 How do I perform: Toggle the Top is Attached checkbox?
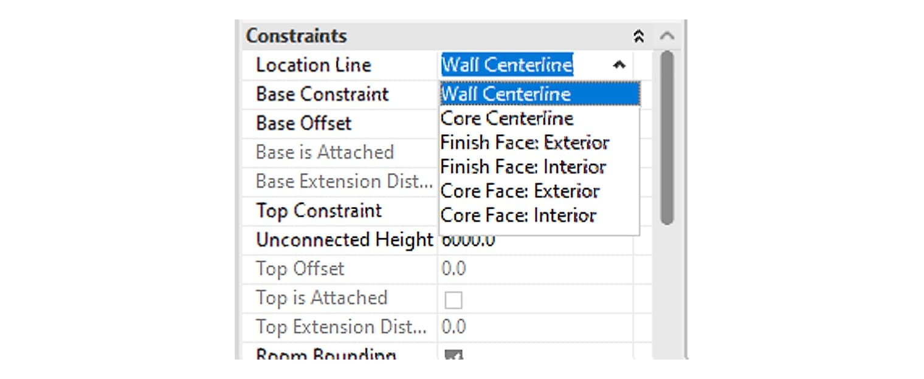pyautogui.click(x=453, y=299)
